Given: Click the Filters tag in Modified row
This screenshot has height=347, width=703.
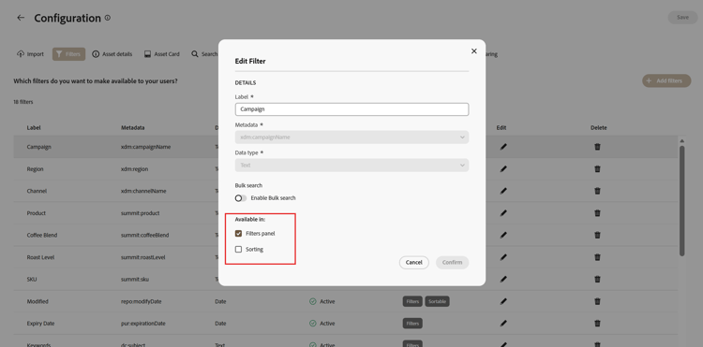Looking at the screenshot, I should point(412,301).
